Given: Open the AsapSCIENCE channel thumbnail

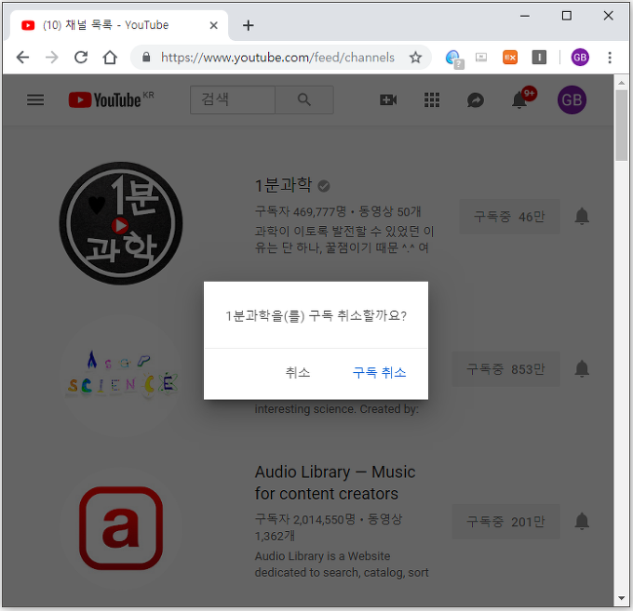Looking at the screenshot, I should pos(121,376).
